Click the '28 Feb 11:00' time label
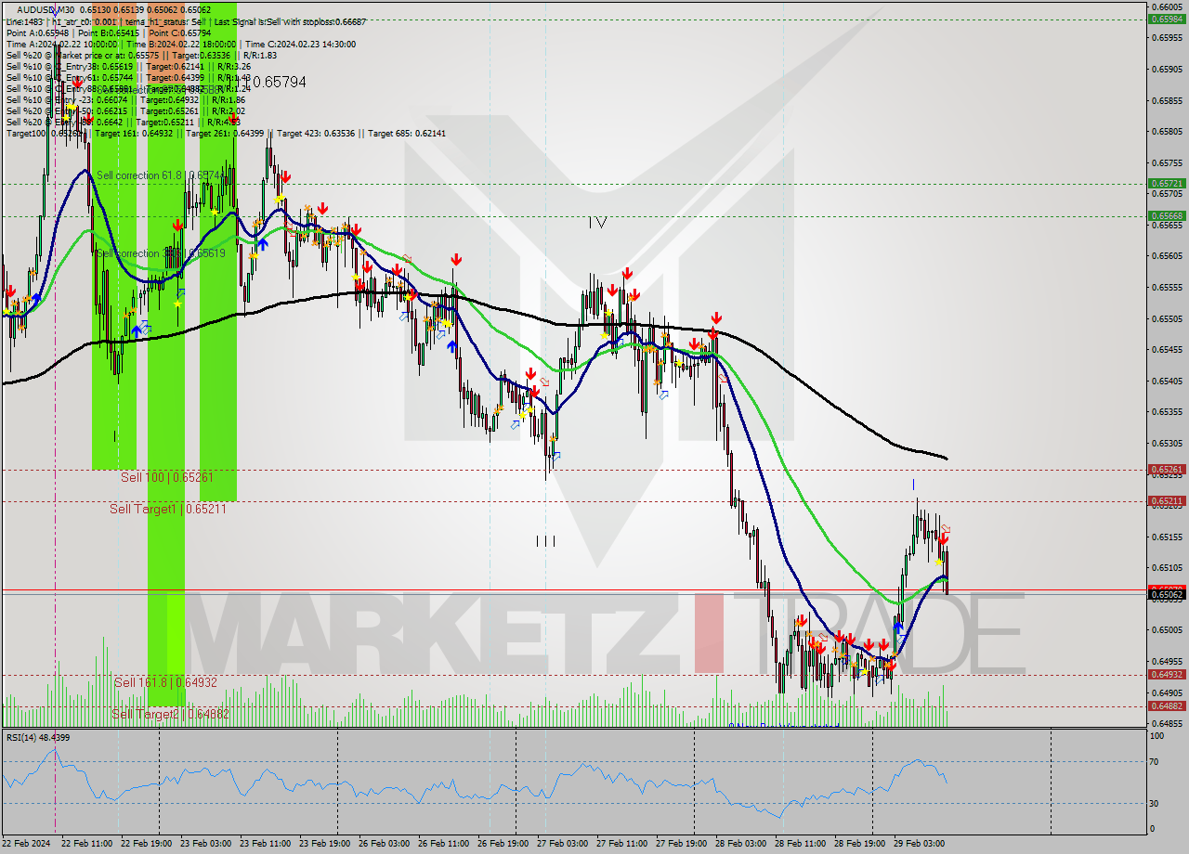This screenshot has width=1189, height=854. tap(801, 844)
